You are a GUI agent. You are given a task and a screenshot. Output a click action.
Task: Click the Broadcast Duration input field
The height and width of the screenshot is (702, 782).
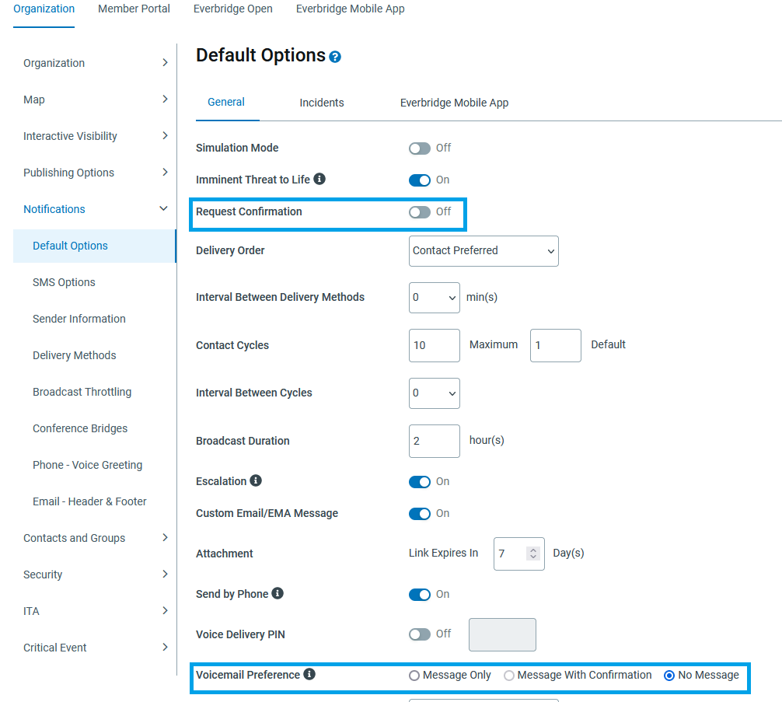coord(434,441)
